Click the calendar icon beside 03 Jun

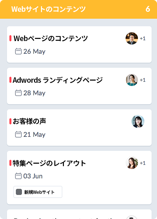click(18, 176)
